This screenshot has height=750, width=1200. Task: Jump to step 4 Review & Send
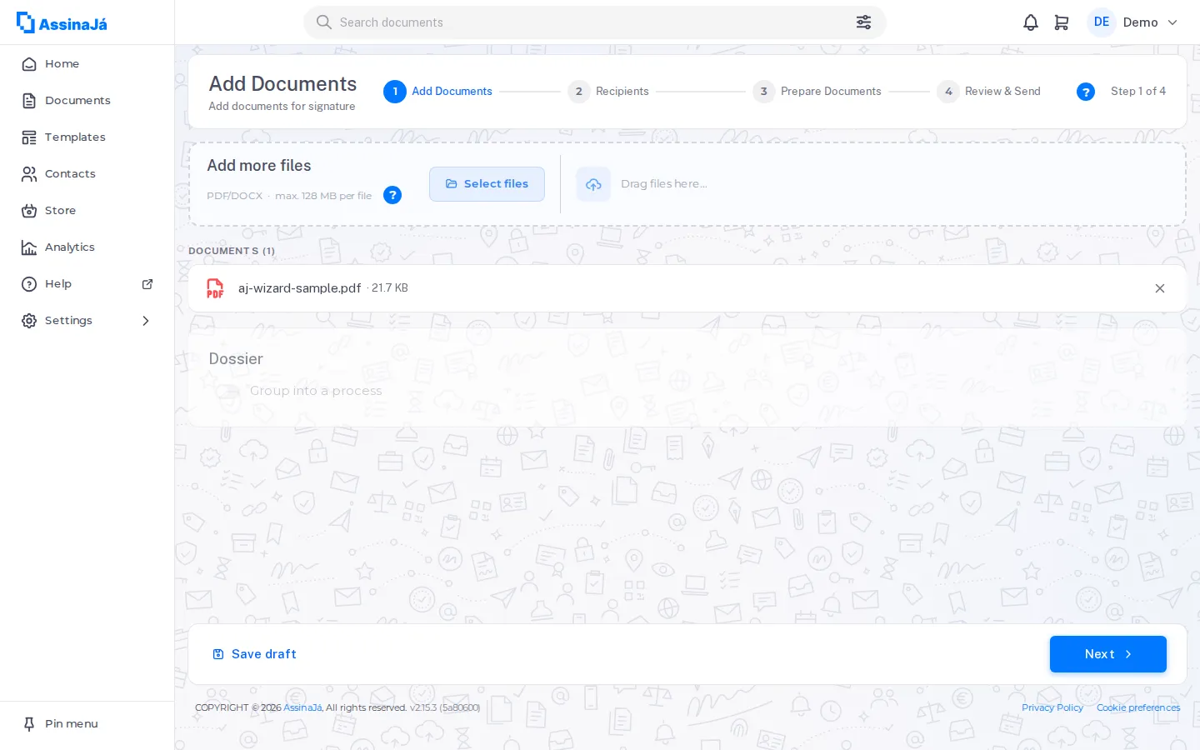click(988, 92)
